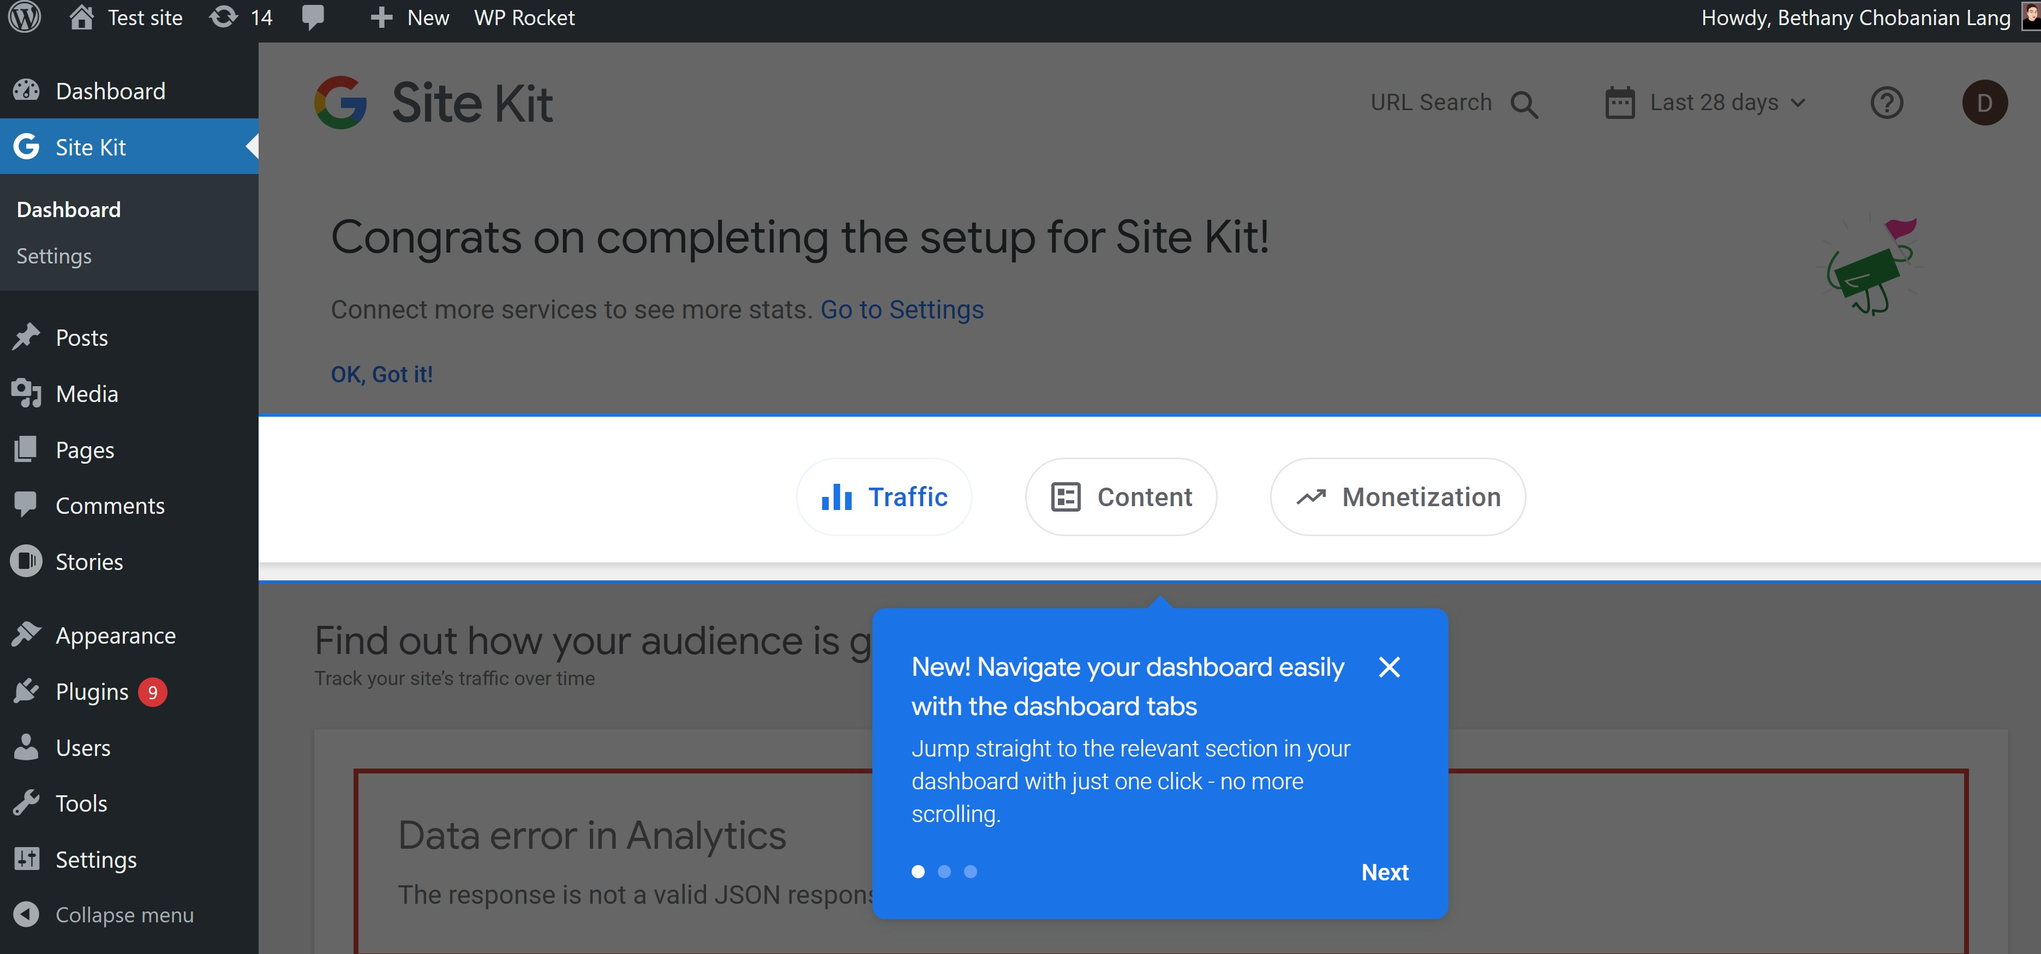Click the Go to Settings link

coord(902,310)
